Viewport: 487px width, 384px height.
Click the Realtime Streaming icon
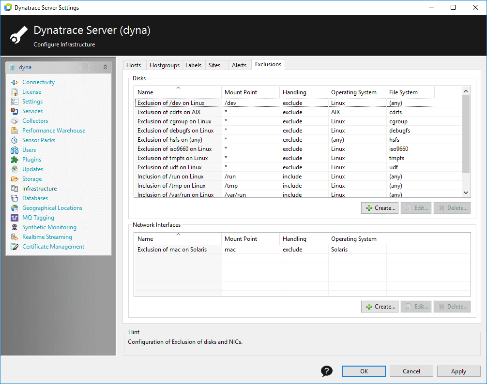pos(15,237)
